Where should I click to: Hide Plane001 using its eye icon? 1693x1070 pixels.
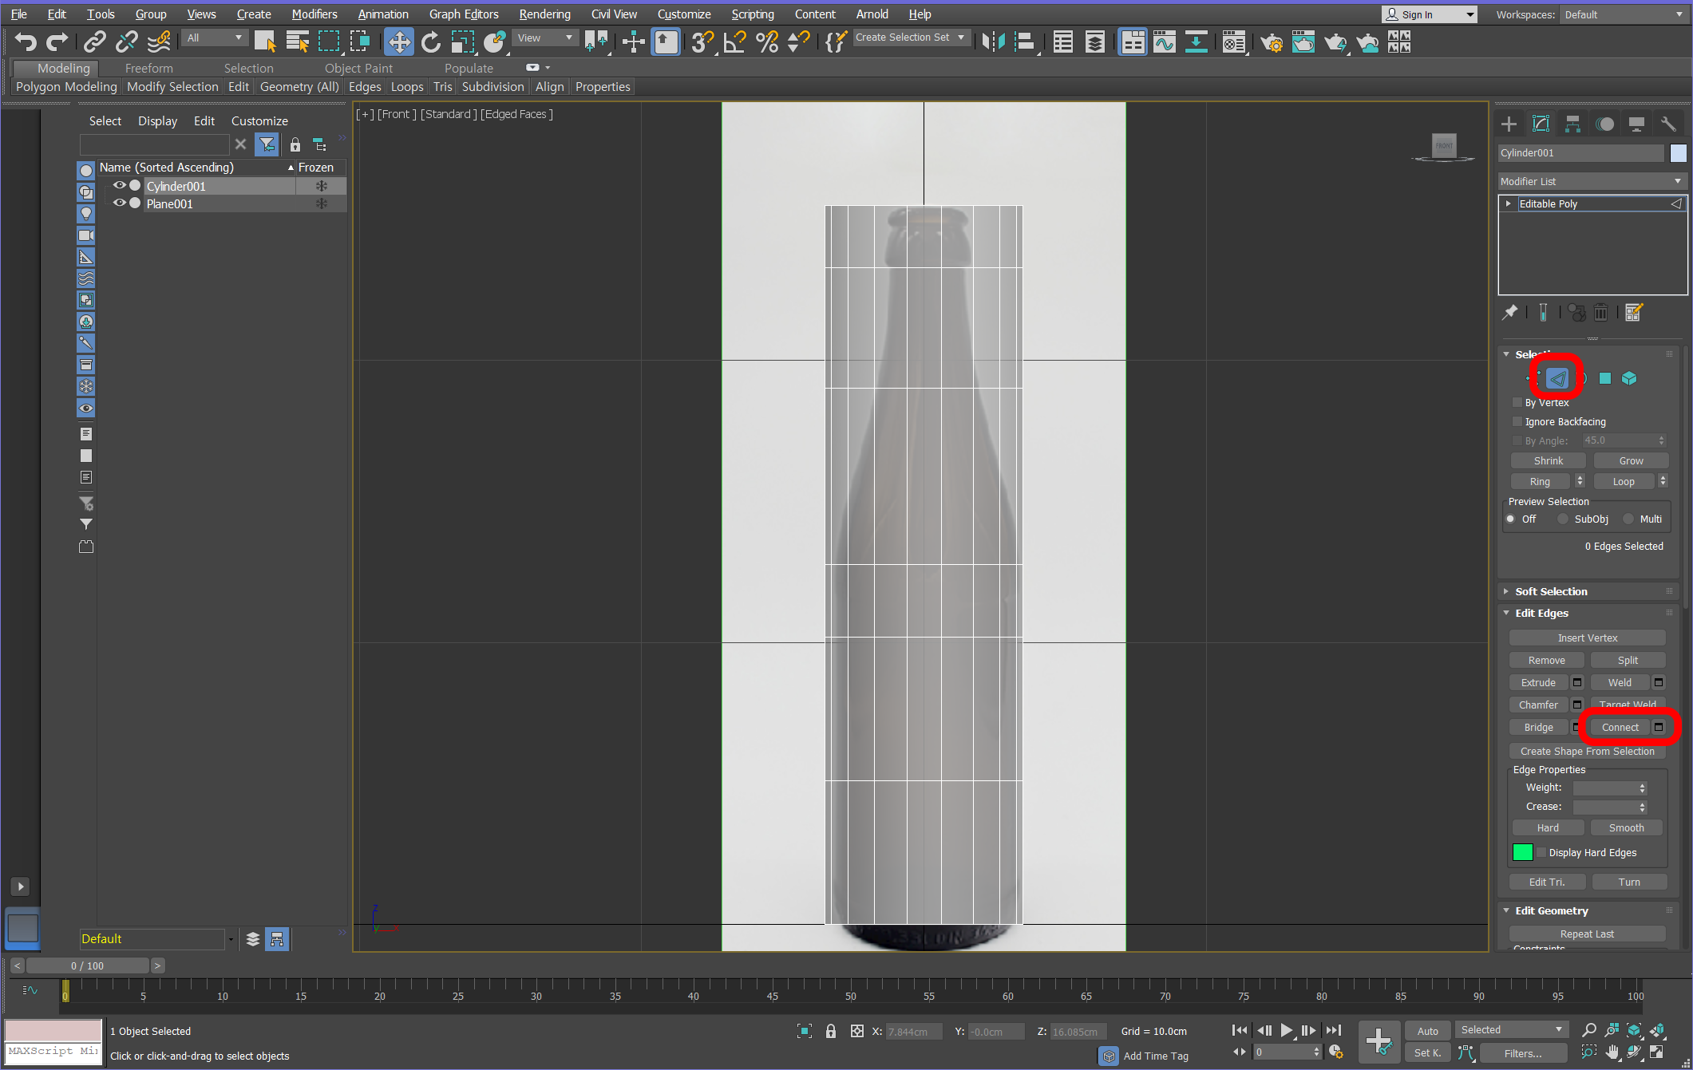[x=119, y=203]
